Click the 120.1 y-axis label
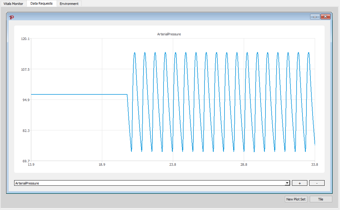Viewport: 340px width, 210px height. point(25,39)
